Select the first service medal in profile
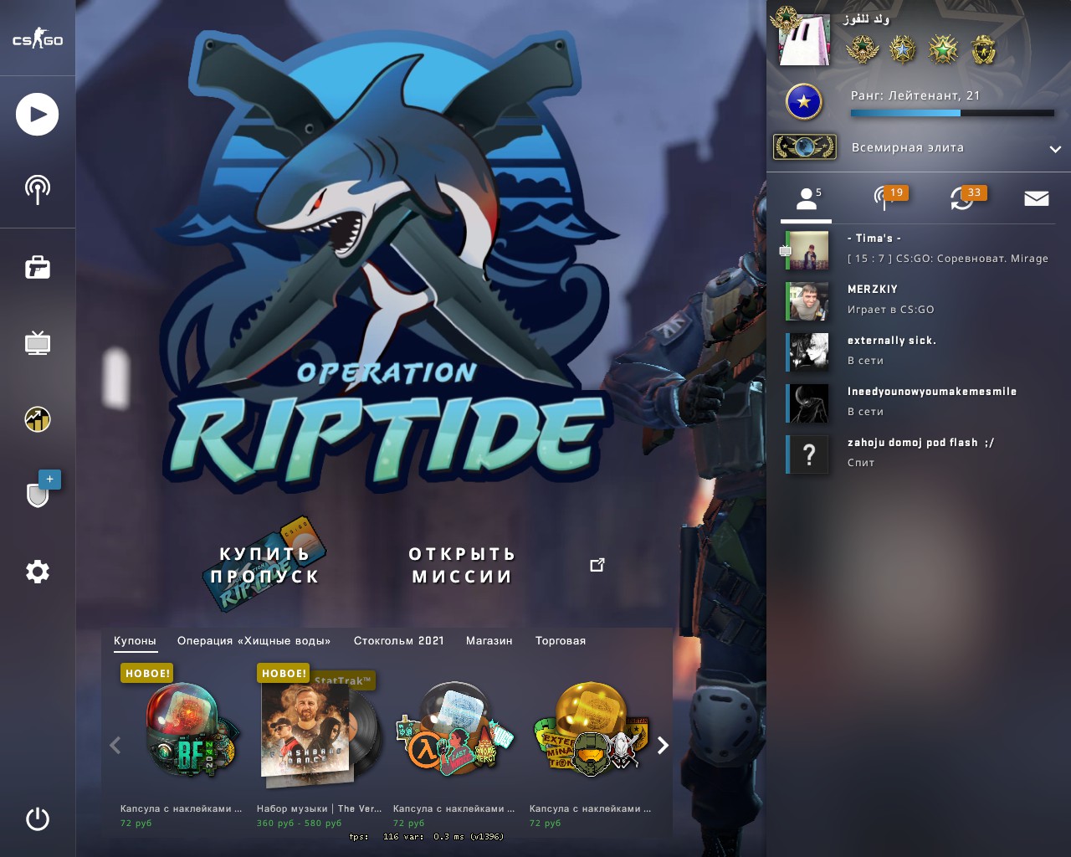 coord(862,49)
